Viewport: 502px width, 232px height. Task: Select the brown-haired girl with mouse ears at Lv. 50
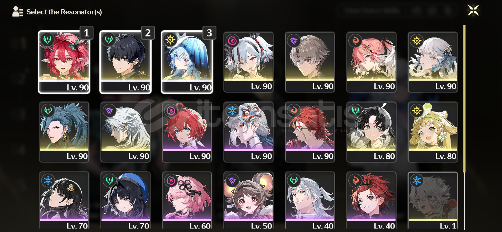click(248, 201)
